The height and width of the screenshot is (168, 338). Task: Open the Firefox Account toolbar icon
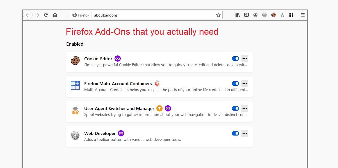point(255,15)
